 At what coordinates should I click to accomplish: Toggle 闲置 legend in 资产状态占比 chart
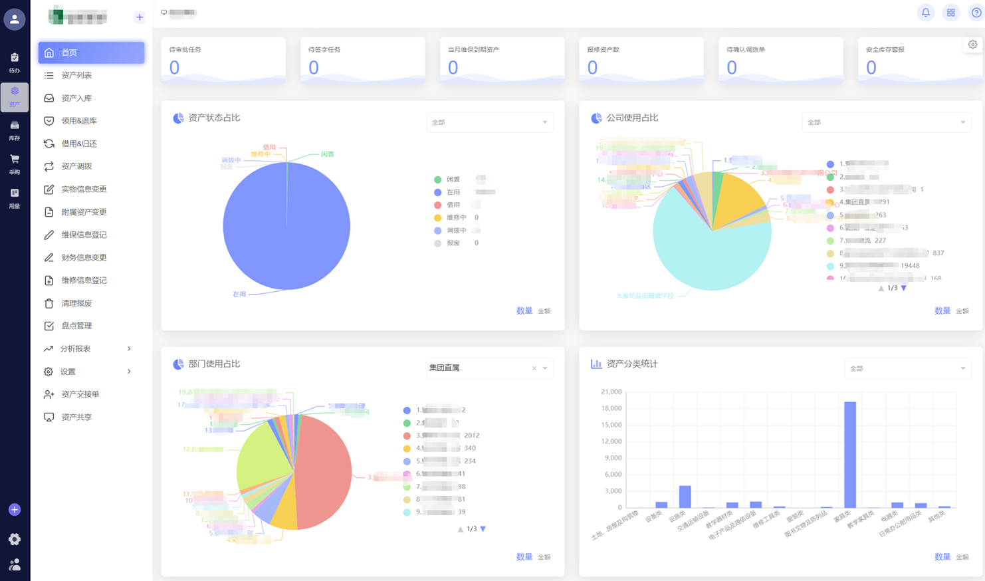click(453, 179)
